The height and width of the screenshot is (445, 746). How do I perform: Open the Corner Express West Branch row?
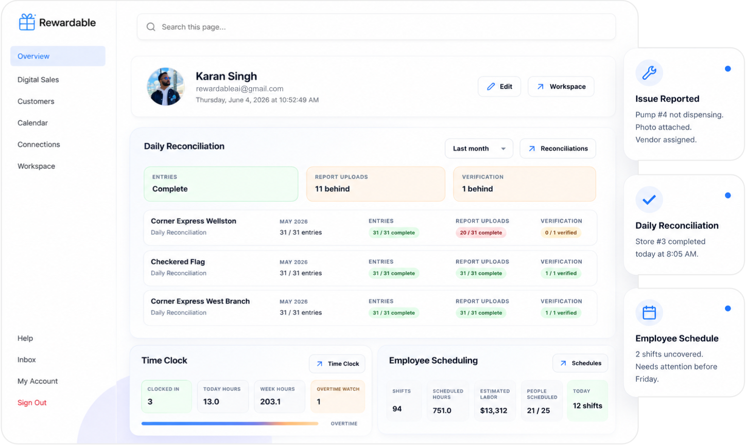pos(370,308)
